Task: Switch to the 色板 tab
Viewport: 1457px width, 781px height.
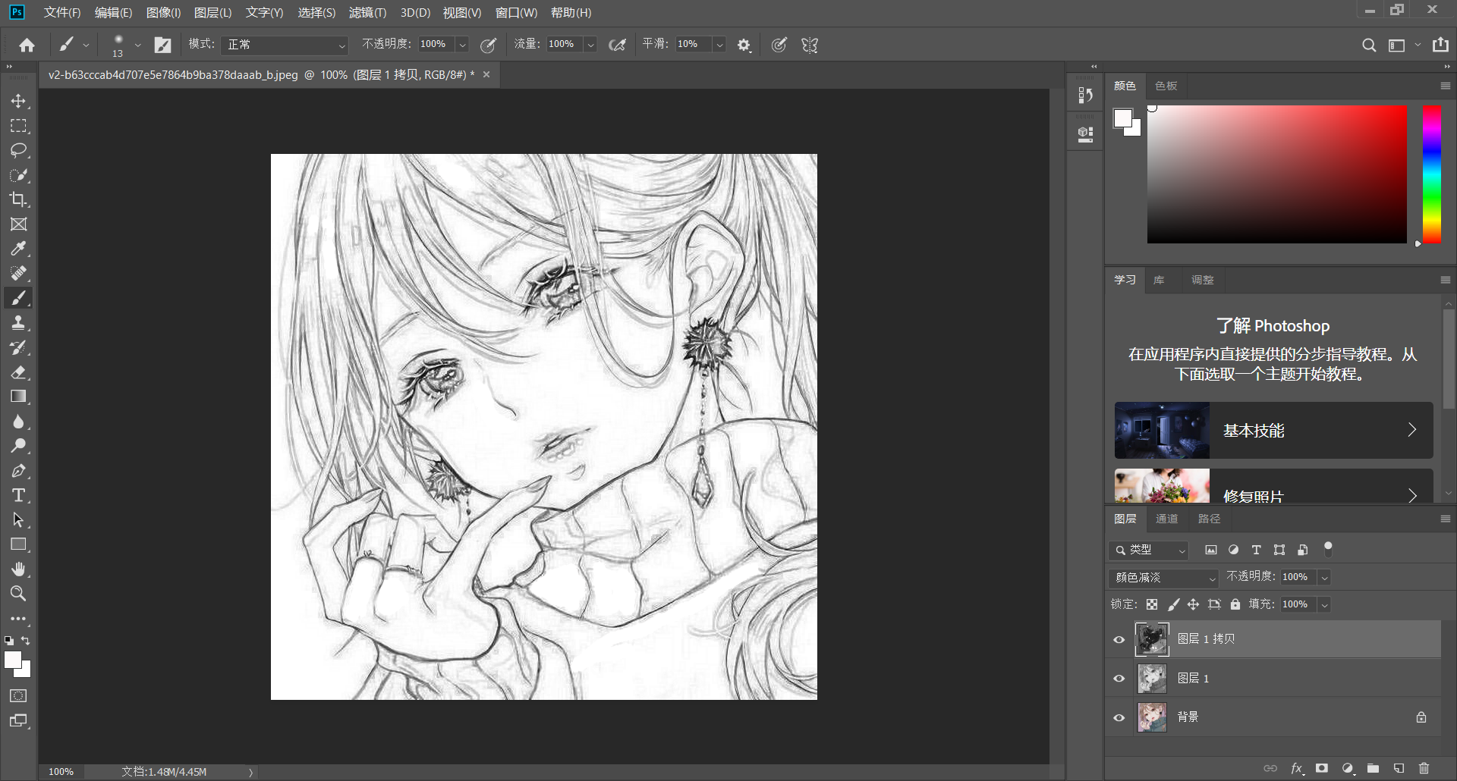Action: (x=1166, y=86)
